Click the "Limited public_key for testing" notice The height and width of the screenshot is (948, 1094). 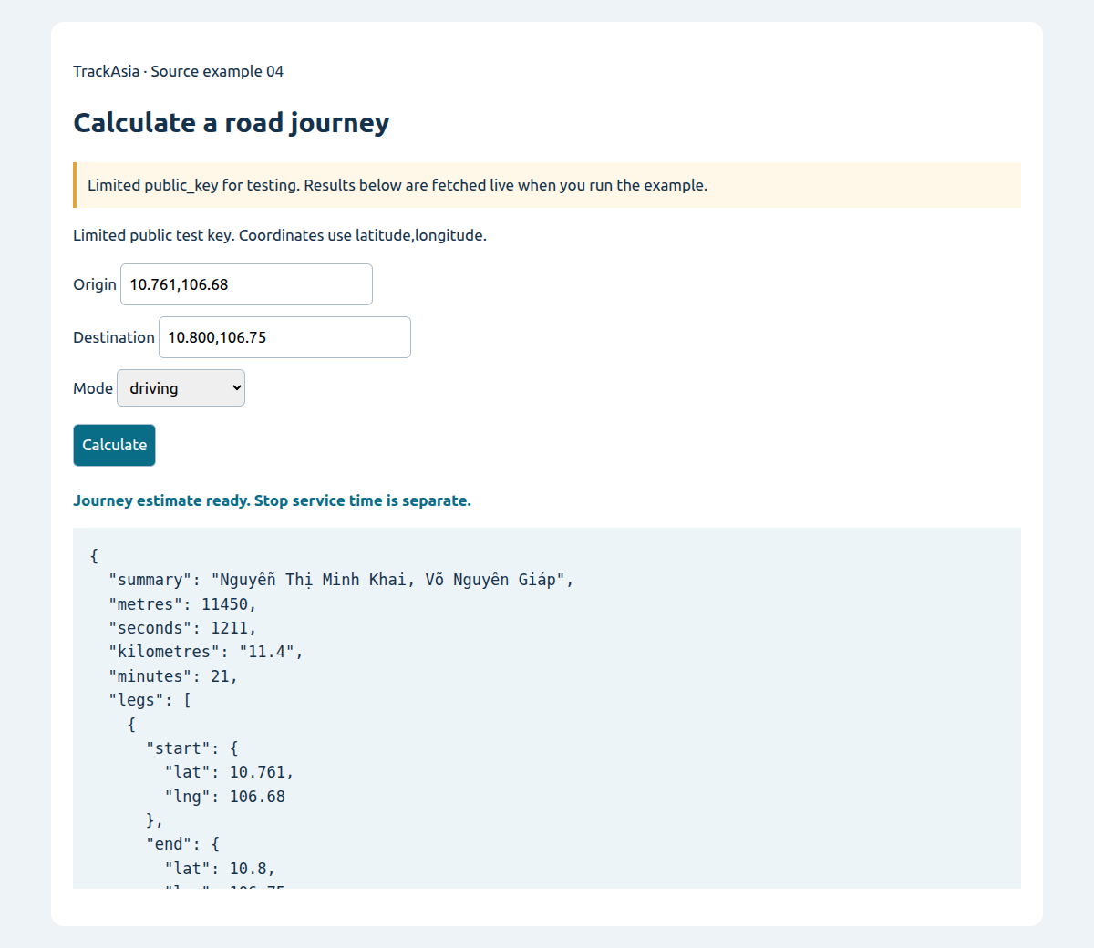pyautogui.click(x=547, y=185)
